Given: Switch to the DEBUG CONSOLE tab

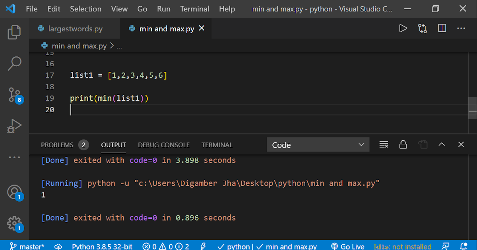Looking at the screenshot, I should click(163, 145).
